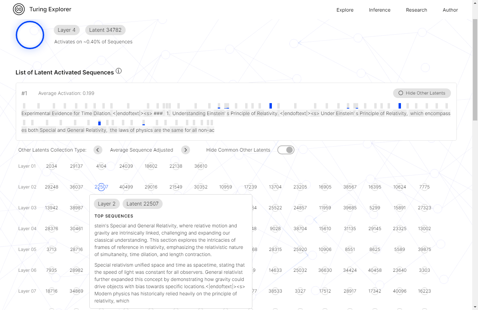478x310 pixels.
Task: Toggle Hide Common Other Latents switch
Action: click(x=286, y=150)
